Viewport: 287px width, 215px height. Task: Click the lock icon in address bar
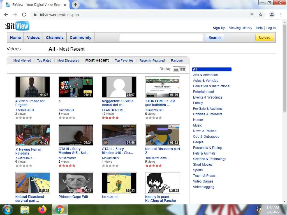(35, 15)
